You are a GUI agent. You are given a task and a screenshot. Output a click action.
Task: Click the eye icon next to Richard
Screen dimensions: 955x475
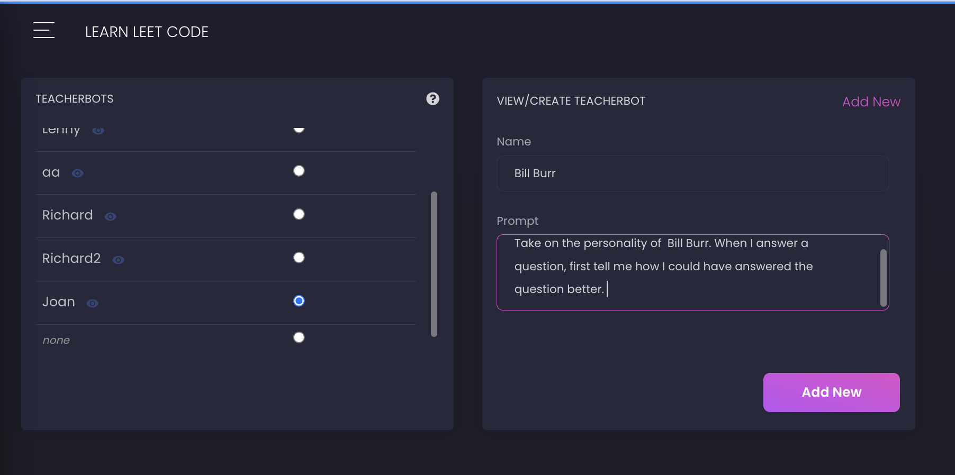coord(110,217)
